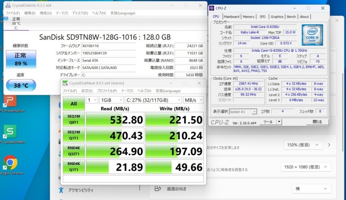Open the 設定(S) menu in CrystalDiskMark

tap(87, 91)
